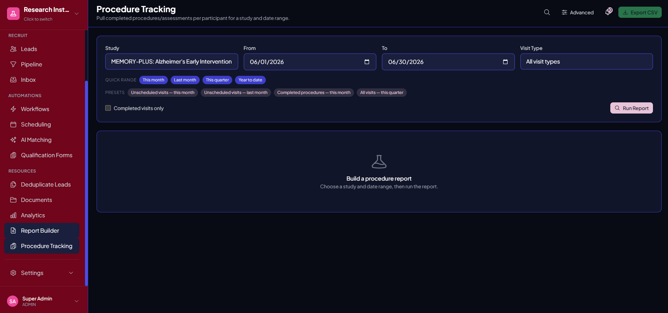Click the Inbox tray icon
This screenshot has width=668, height=313.
coord(13,80)
